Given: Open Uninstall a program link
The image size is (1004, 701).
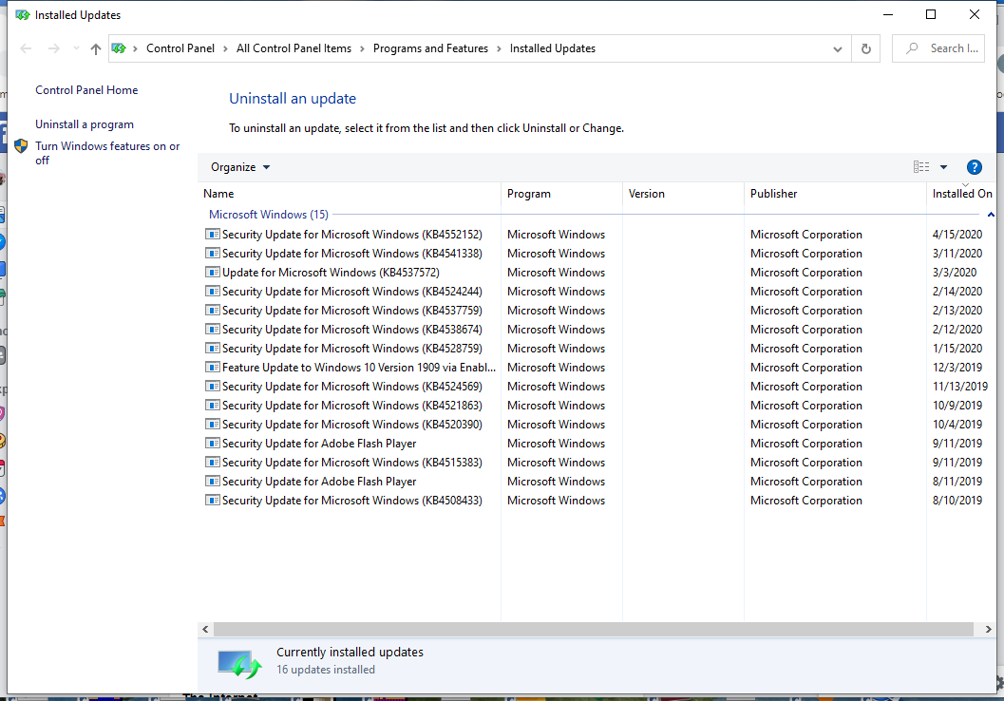Looking at the screenshot, I should click(x=85, y=124).
